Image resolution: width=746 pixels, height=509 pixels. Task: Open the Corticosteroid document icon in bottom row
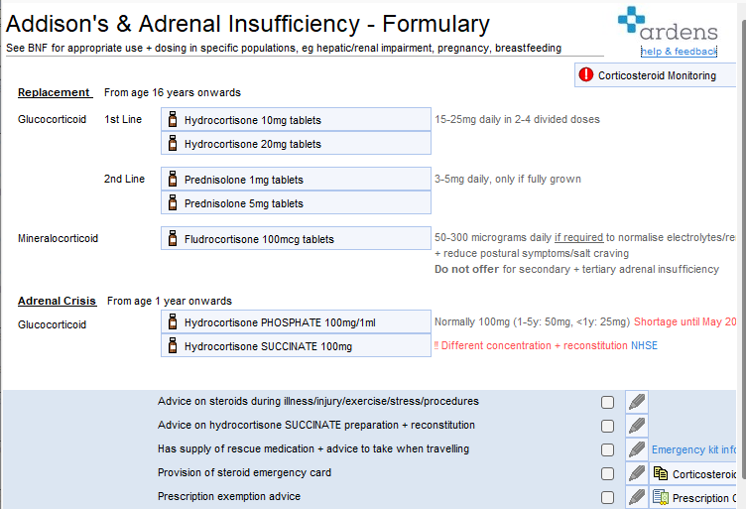(661, 473)
